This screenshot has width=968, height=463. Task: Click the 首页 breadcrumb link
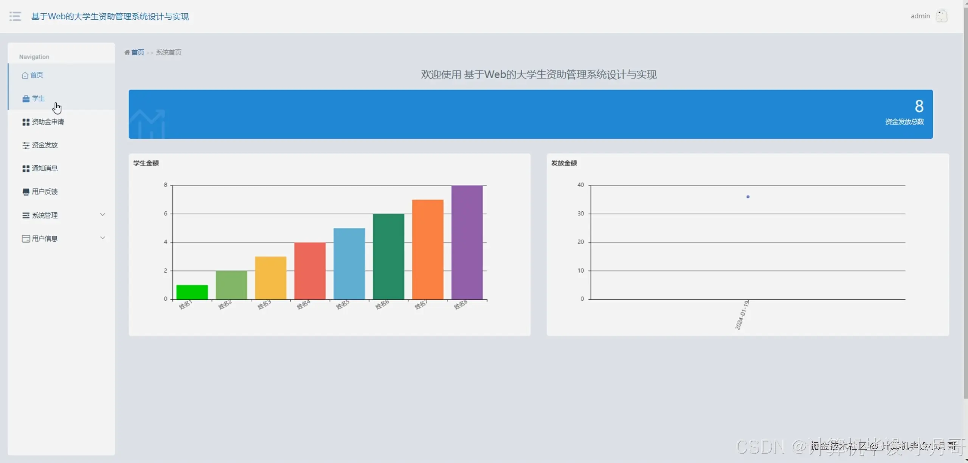point(138,52)
